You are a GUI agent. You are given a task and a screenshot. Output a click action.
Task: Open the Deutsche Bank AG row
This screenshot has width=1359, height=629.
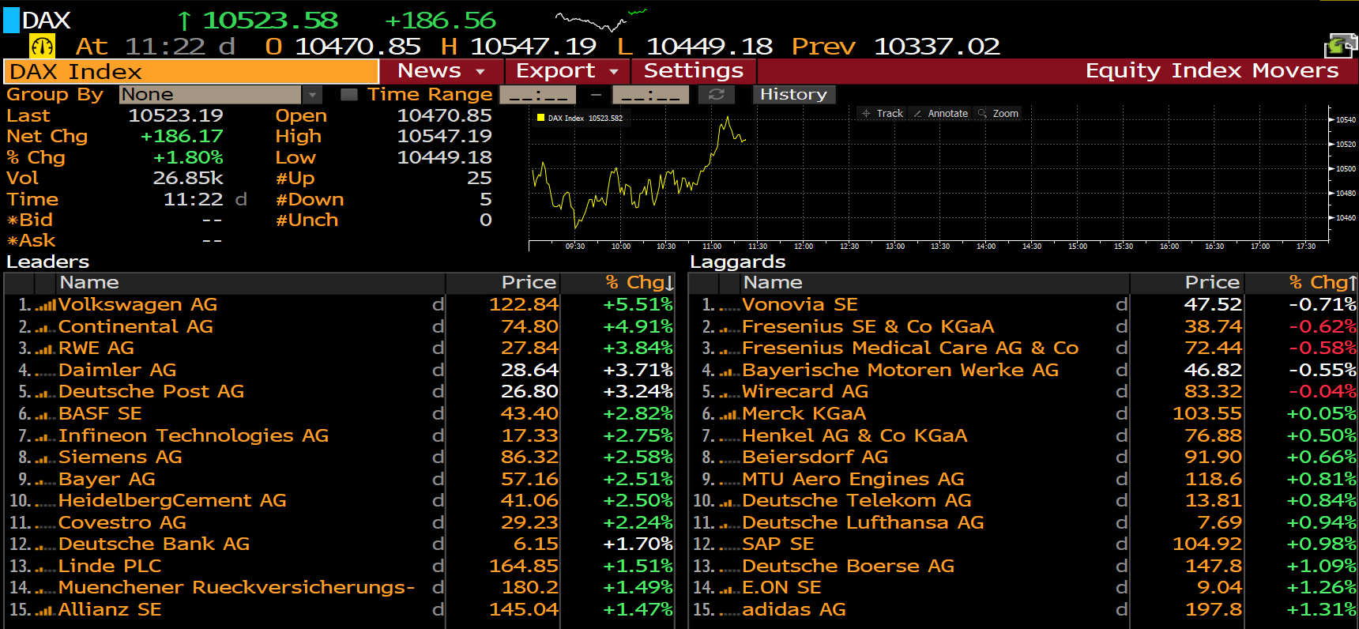click(340, 544)
